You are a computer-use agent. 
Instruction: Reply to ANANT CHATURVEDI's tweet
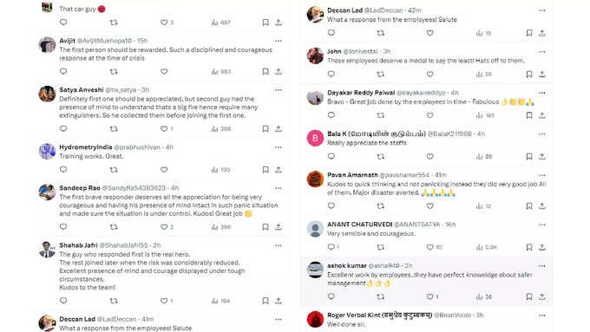333,247
